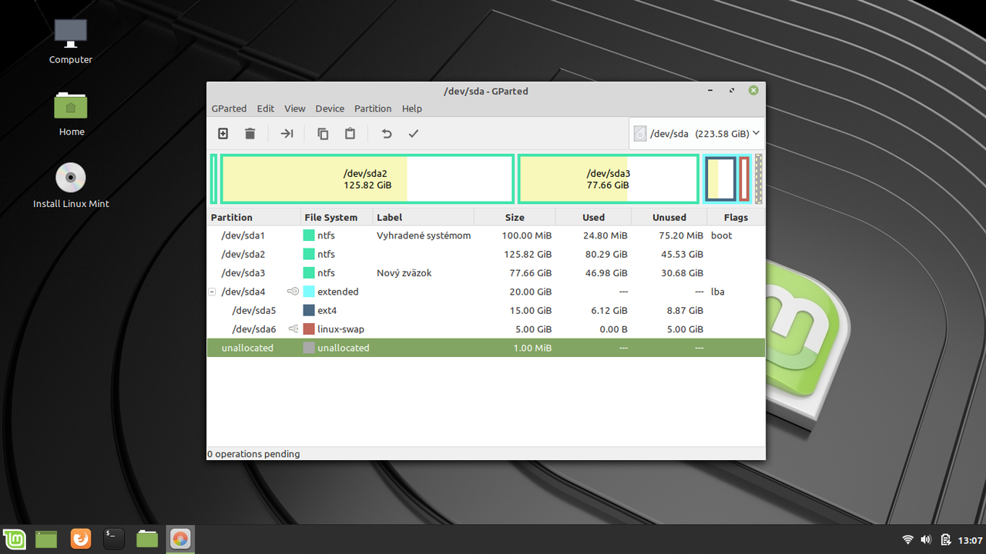Click the Show Desktop panel icon

[x=46, y=539]
